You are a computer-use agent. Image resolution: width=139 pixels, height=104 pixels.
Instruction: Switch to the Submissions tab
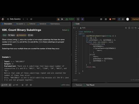54,24
